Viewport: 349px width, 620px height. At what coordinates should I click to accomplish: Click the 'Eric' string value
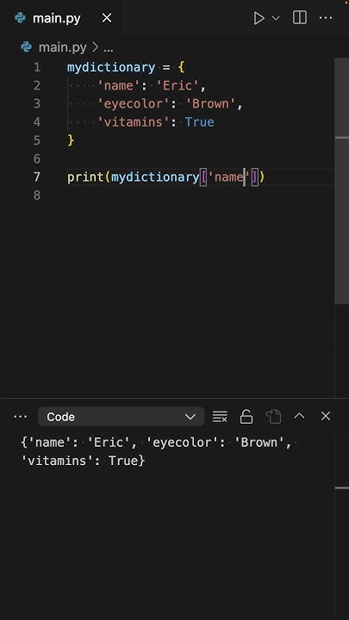pos(178,85)
